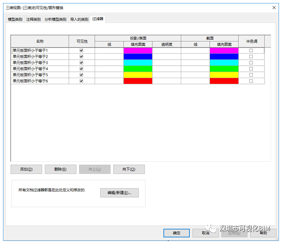Enable 半色调 for 单元板面积小于等于3
The height and width of the screenshot is (243, 282).
pos(251,63)
